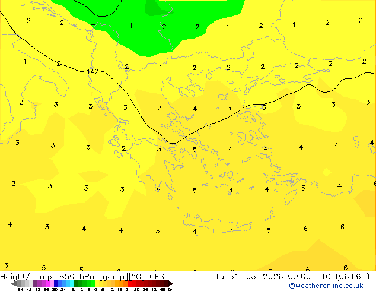The width and height of the screenshot is (376, 291).
Task: Click the 'GFS' model label in title
Action: pos(157,277)
